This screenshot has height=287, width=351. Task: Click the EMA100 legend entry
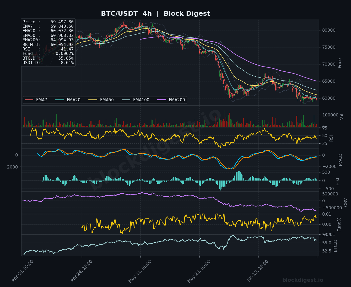(136, 100)
